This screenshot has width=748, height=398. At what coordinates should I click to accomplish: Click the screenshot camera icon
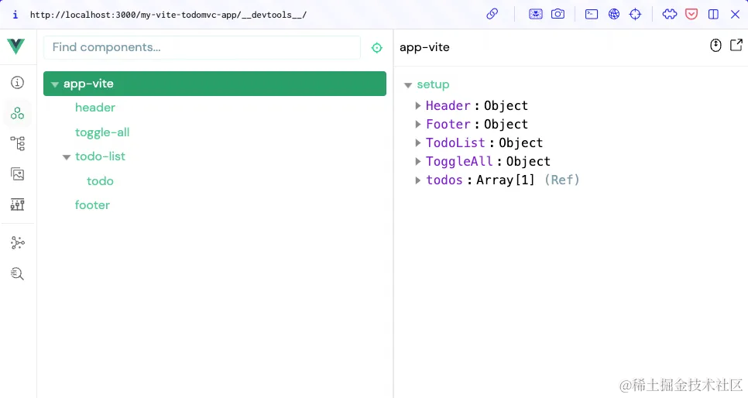click(x=558, y=14)
